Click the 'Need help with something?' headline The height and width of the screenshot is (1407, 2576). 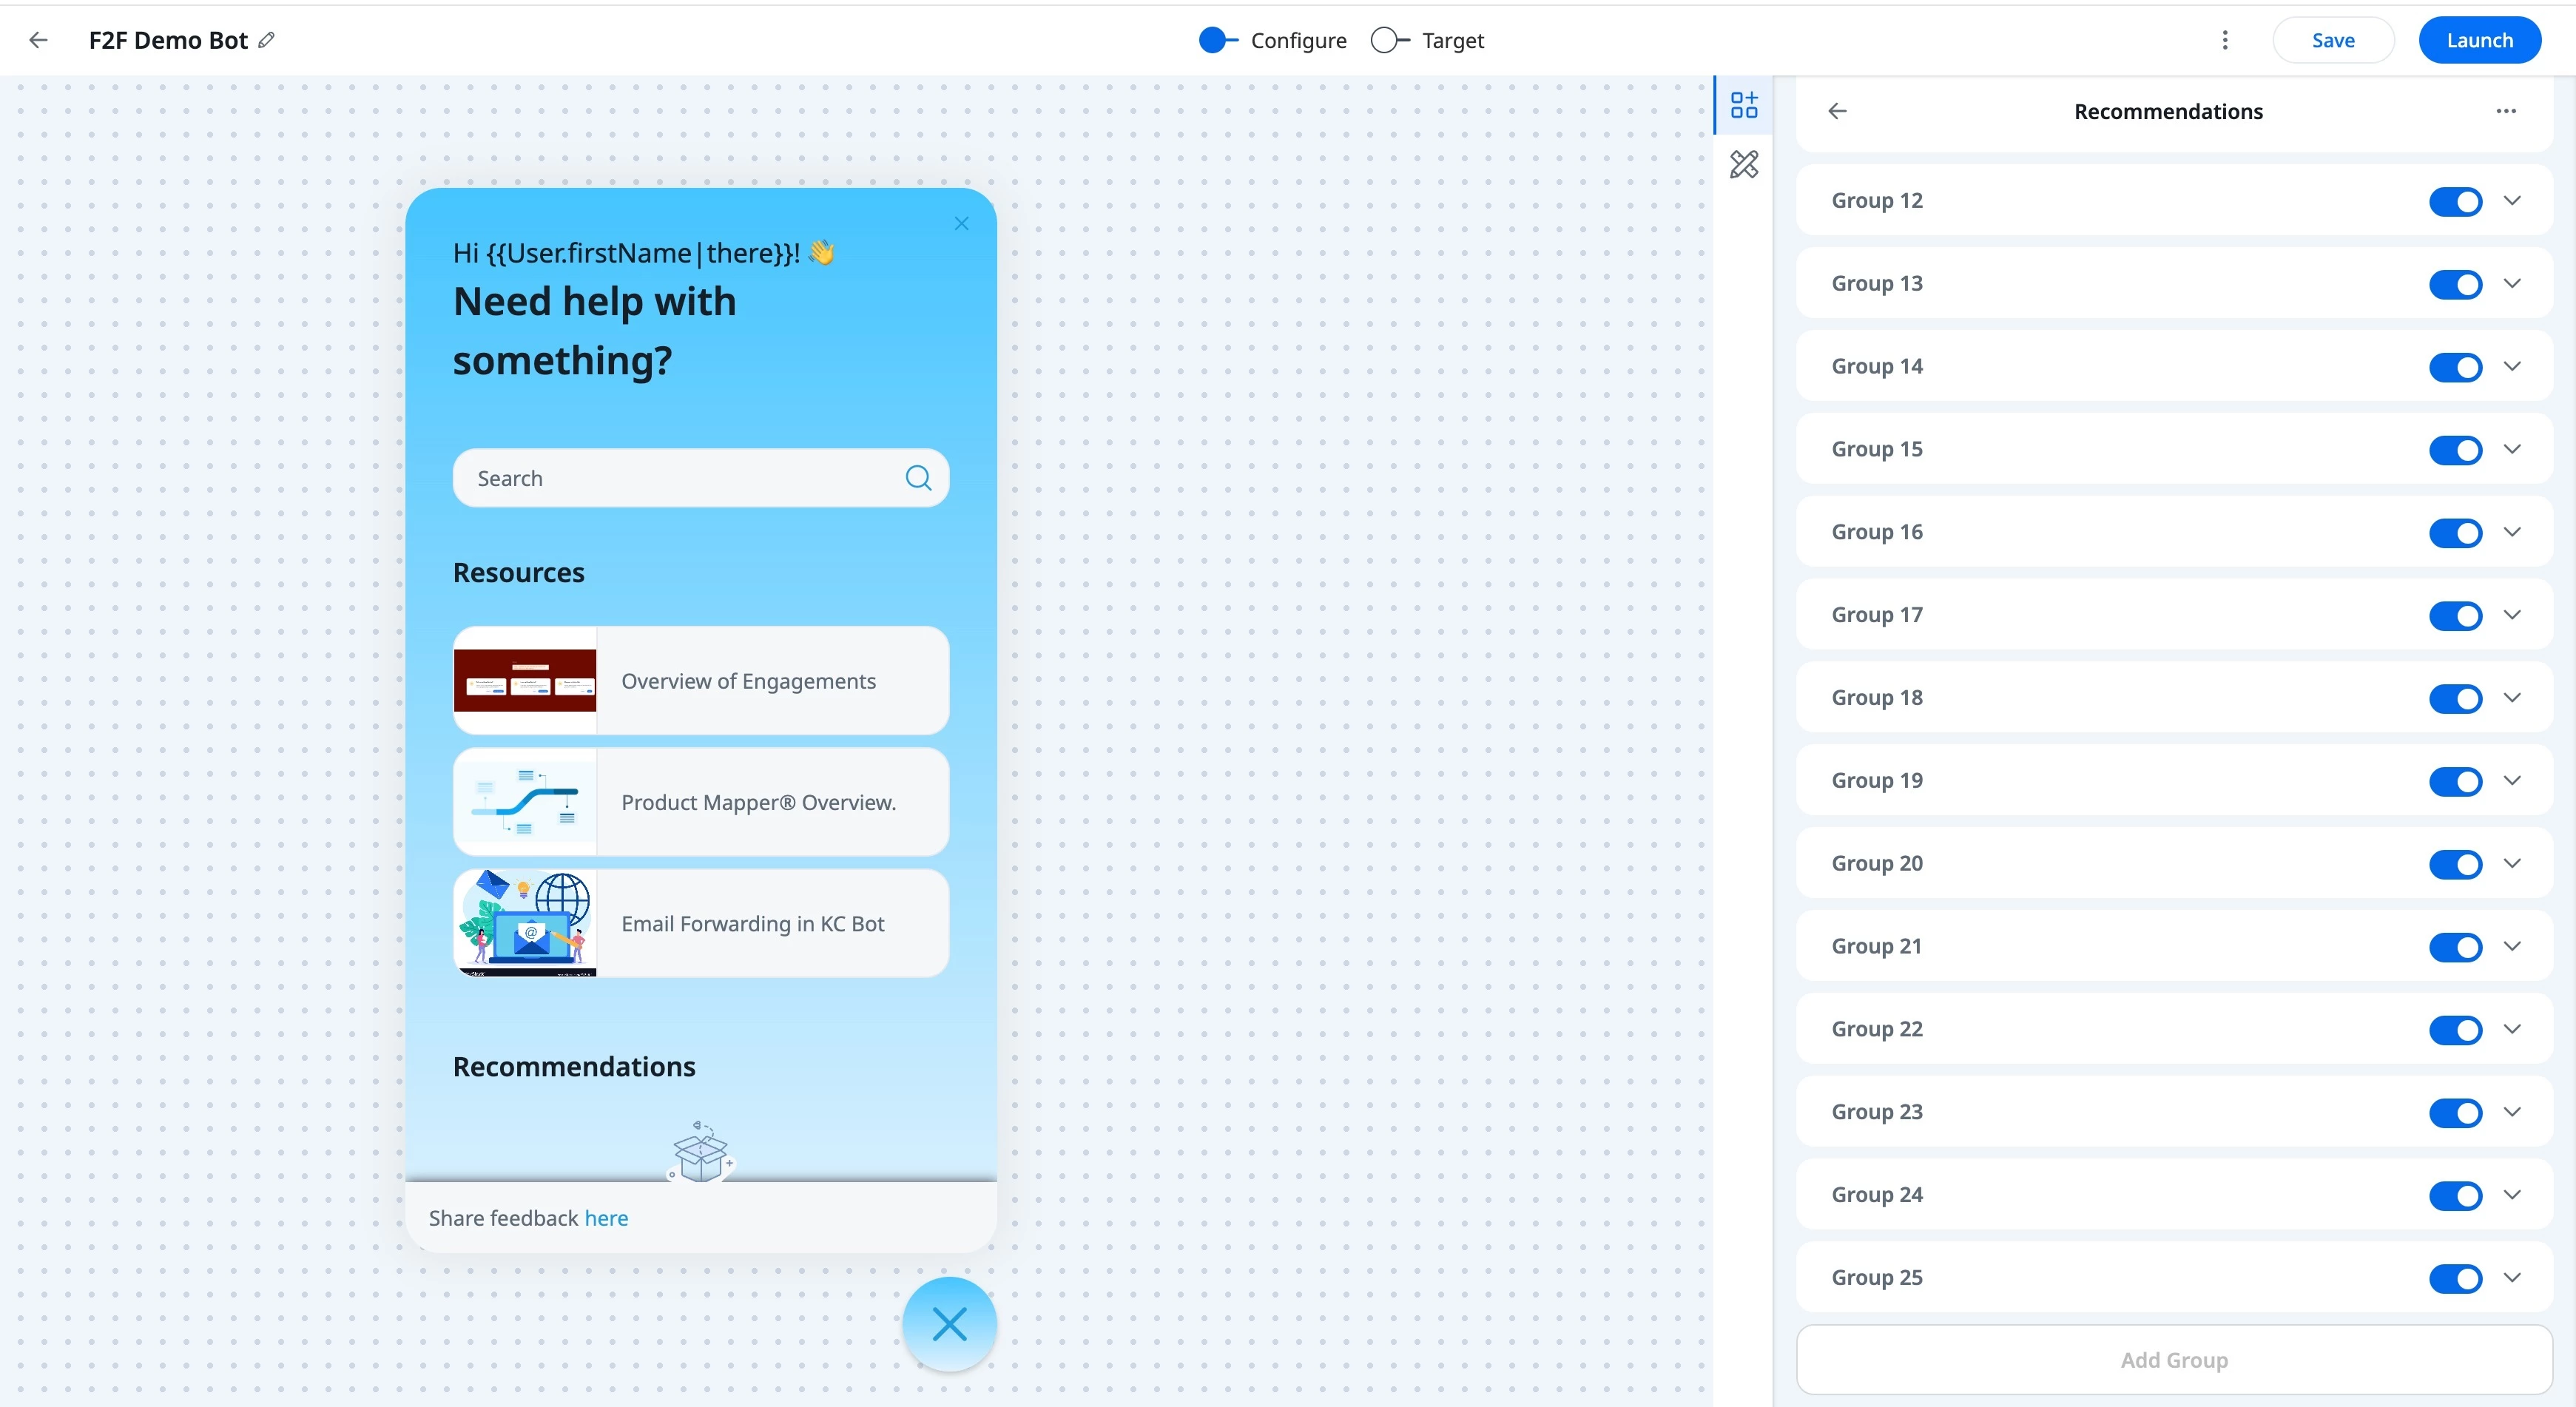[594, 331]
